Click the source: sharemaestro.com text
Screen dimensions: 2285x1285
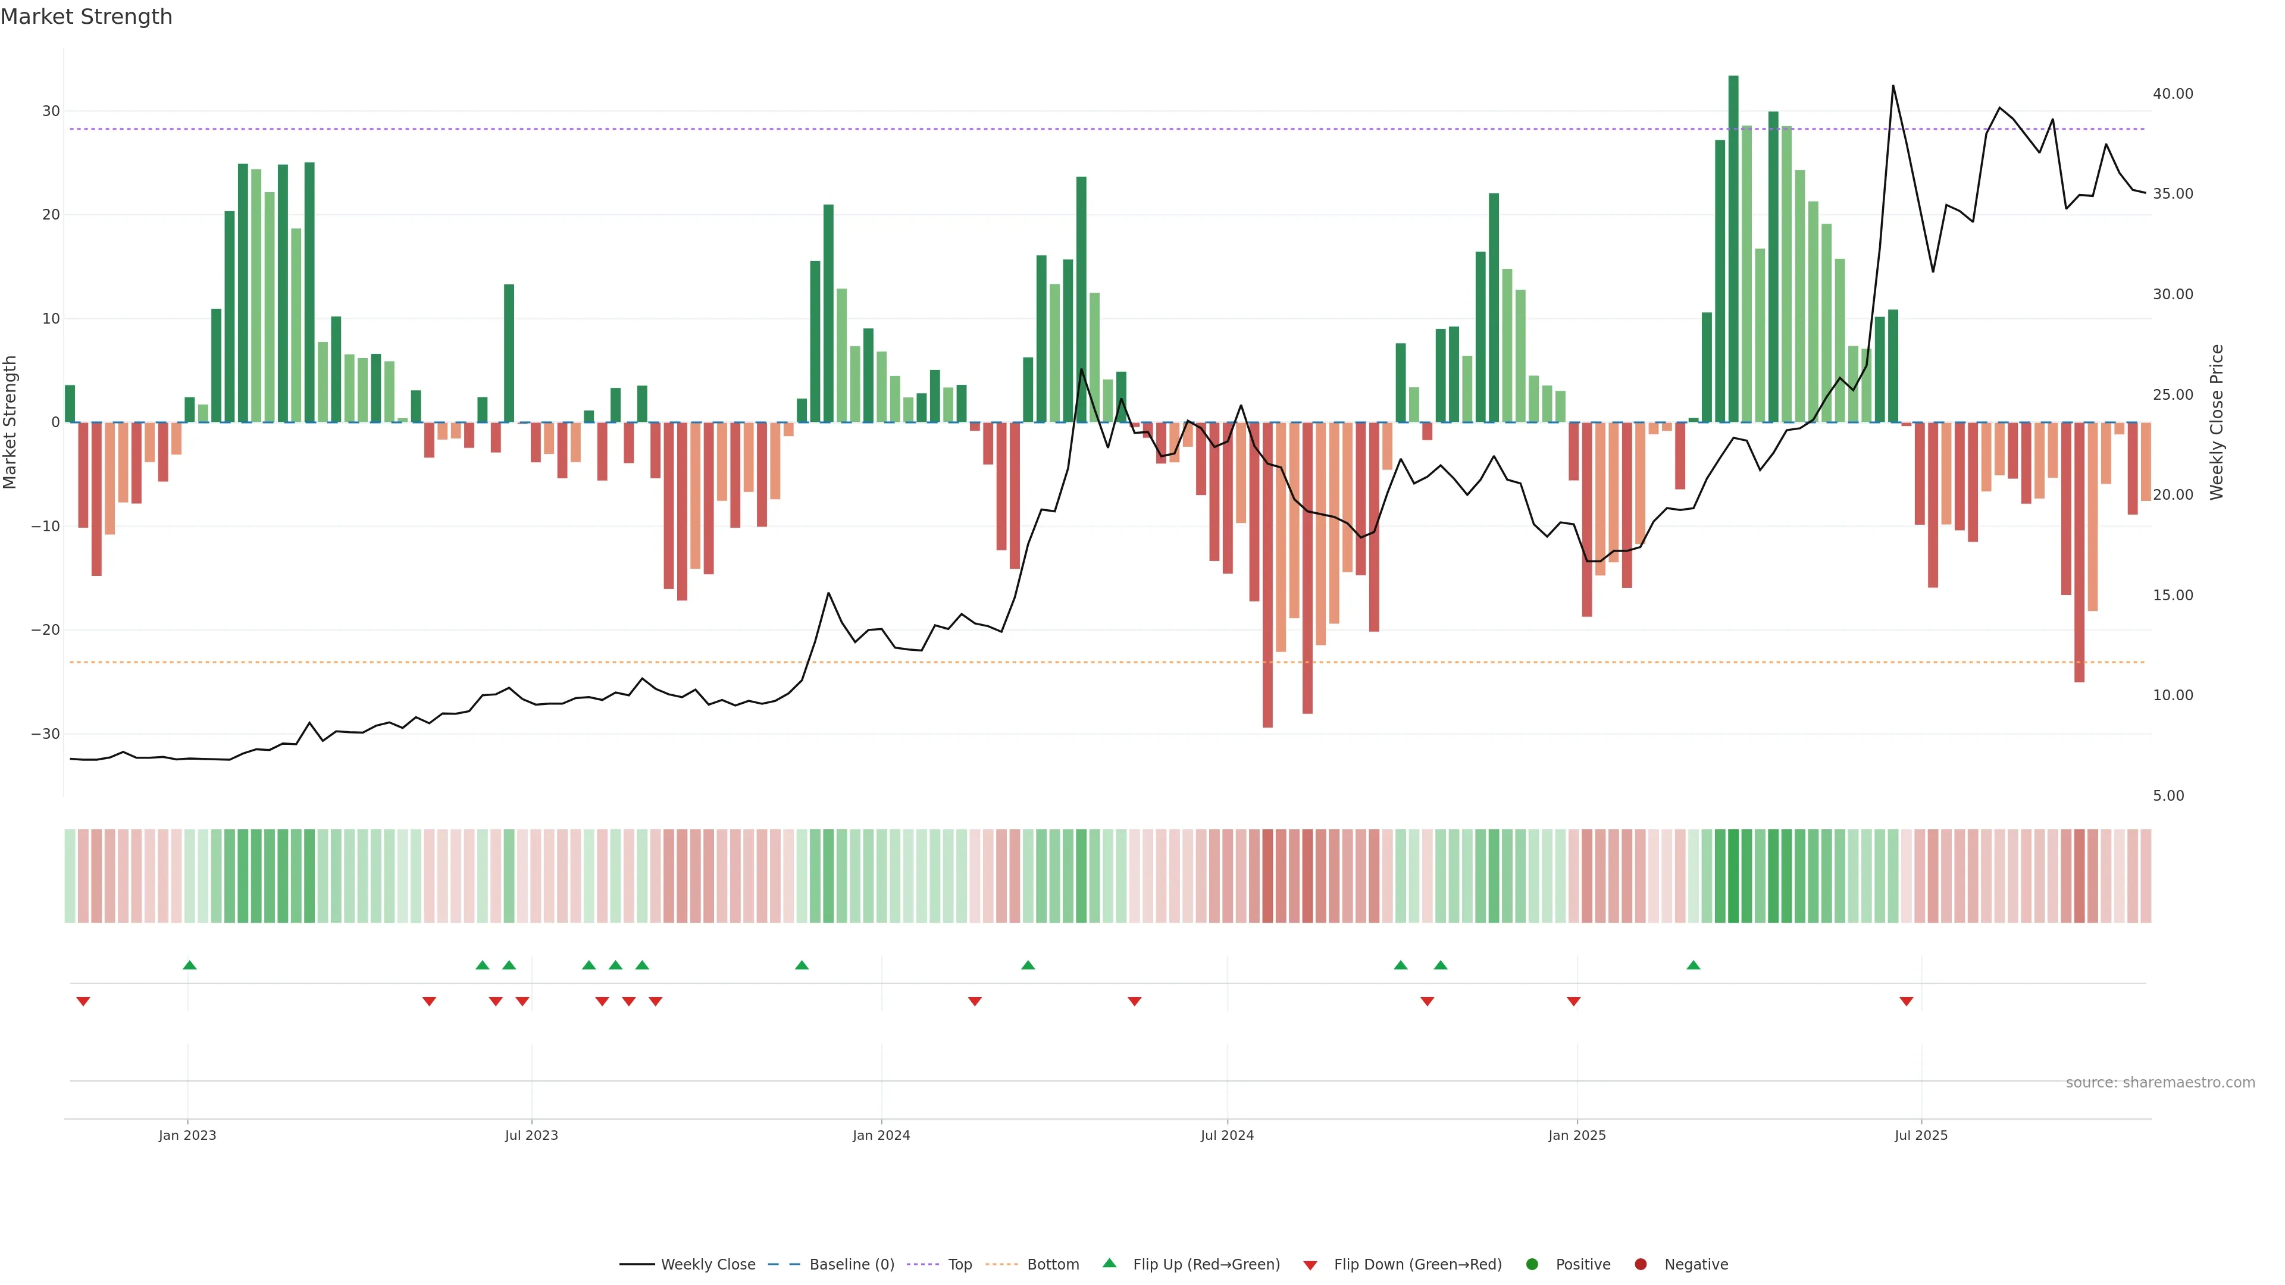tap(2160, 1083)
